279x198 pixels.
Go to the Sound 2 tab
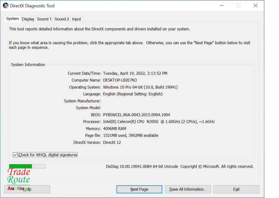pyautogui.click(x=62, y=19)
